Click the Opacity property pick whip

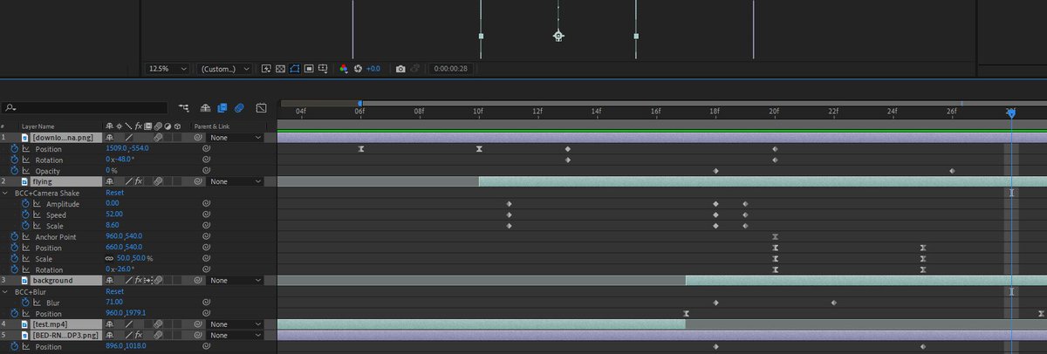click(206, 171)
